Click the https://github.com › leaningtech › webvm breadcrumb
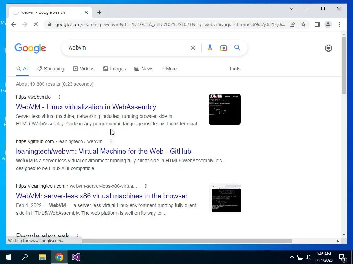The width and height of the screenshot is (353, 264). (x=59, y=141)
